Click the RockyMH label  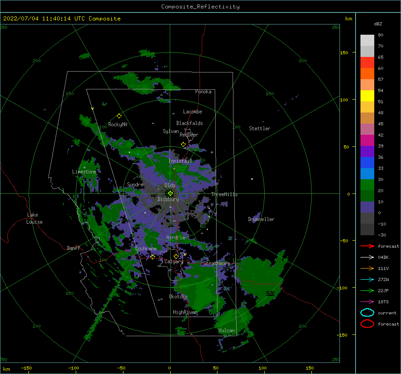coord(118,125)
